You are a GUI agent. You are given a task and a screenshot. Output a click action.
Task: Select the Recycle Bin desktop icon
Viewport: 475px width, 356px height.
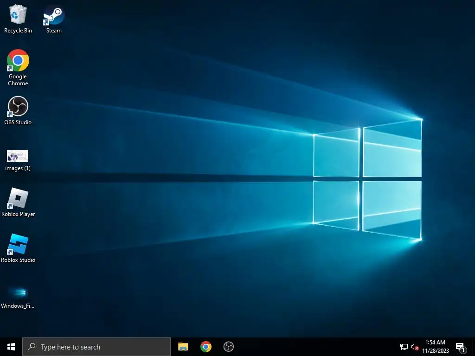tap(18, 19)
